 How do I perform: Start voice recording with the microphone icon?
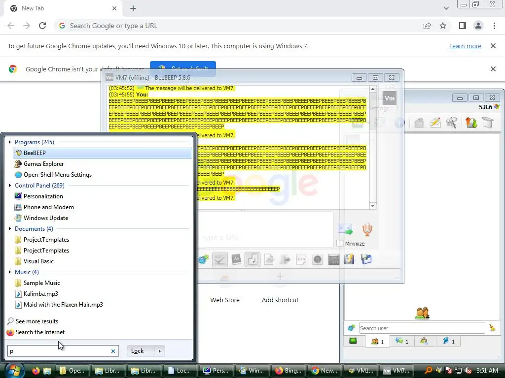click(x=367, y=229)
